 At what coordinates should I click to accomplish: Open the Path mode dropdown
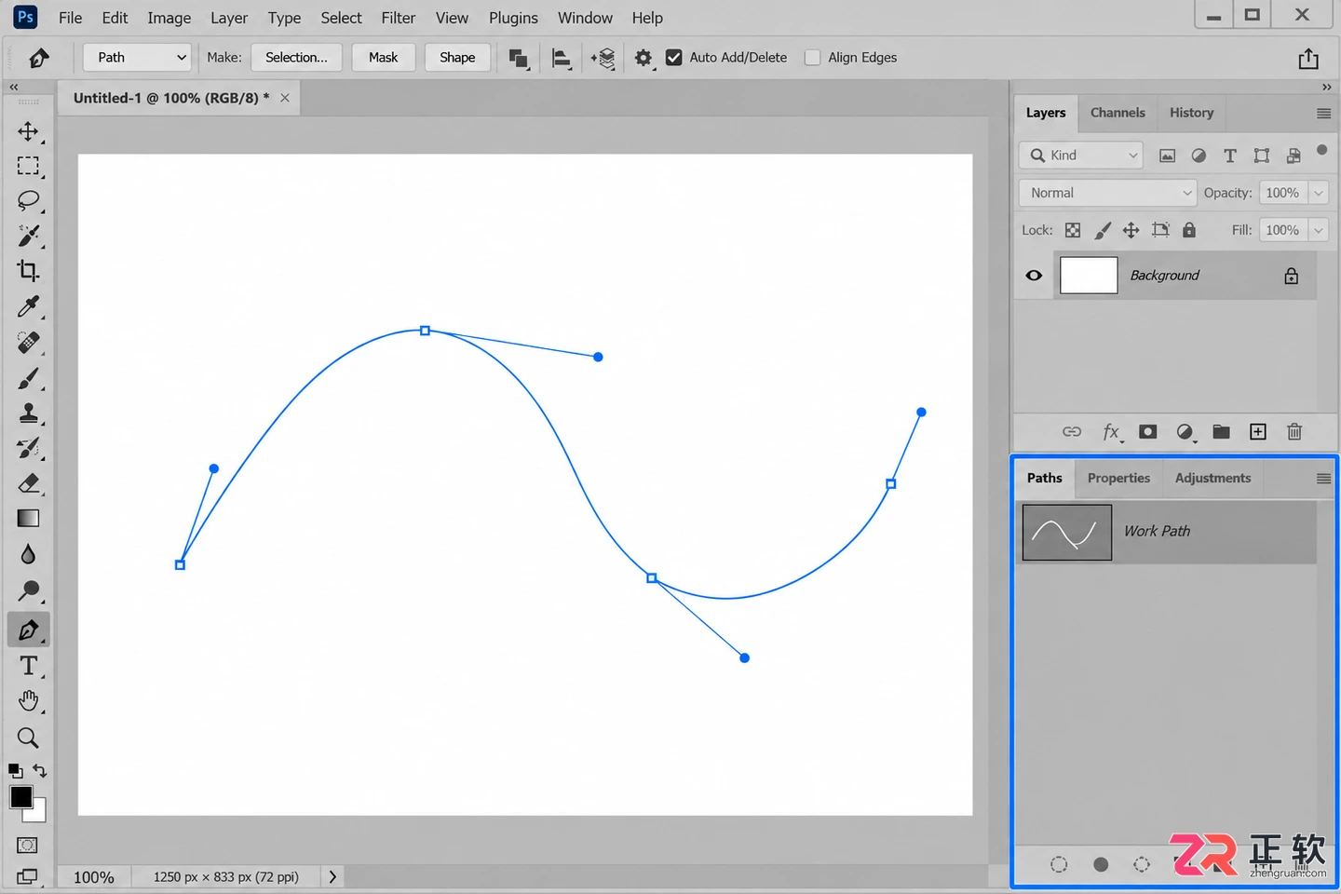[138, 58]
